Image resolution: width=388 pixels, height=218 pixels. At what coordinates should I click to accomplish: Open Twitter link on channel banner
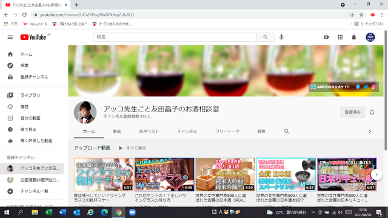[x=366, y=87]
